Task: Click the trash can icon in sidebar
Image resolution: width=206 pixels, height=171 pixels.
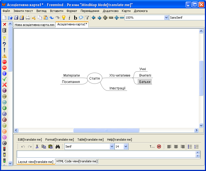Action: (4, 30)
